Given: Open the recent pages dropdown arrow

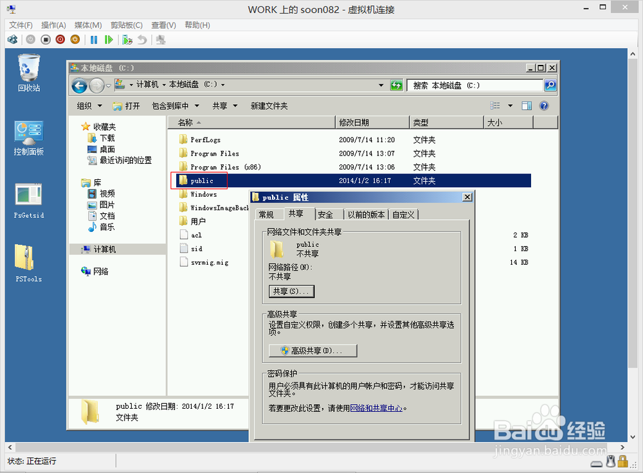Looking at the screenshot, I should point(109,85).
